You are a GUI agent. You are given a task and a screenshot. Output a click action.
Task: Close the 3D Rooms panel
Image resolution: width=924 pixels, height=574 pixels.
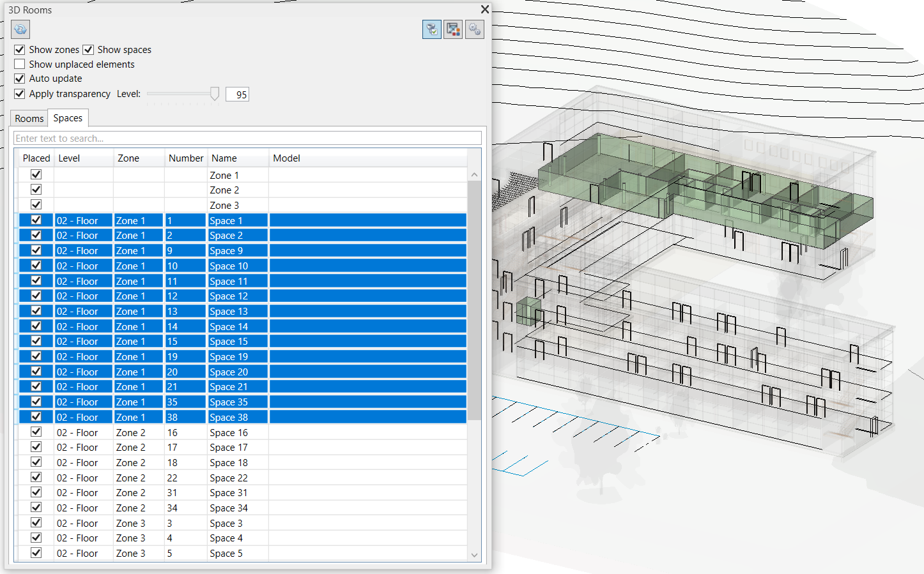click(x=484, y=10)
